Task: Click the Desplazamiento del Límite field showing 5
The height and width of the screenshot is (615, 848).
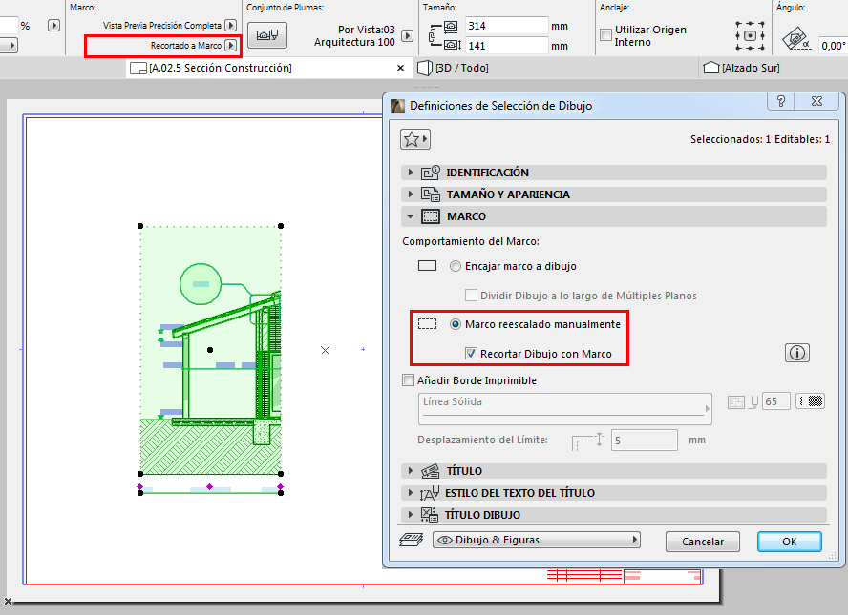Action: (644, 441)
